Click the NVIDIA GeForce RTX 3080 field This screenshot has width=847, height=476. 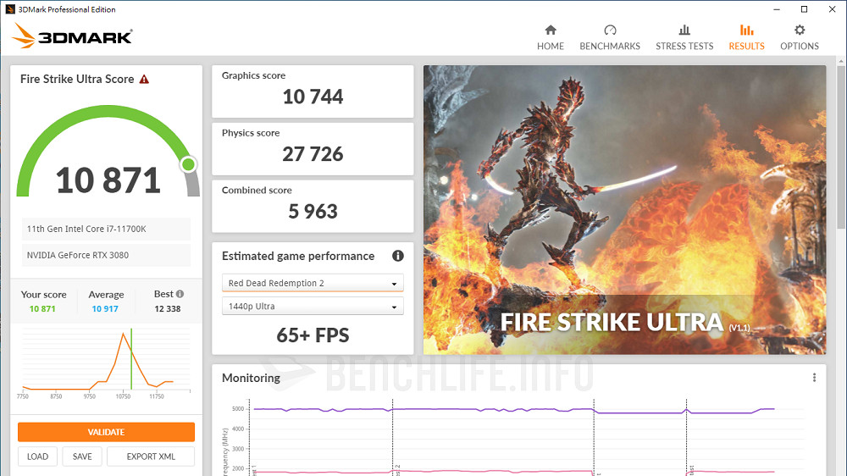pyautogui.click(x=106, y=255)
